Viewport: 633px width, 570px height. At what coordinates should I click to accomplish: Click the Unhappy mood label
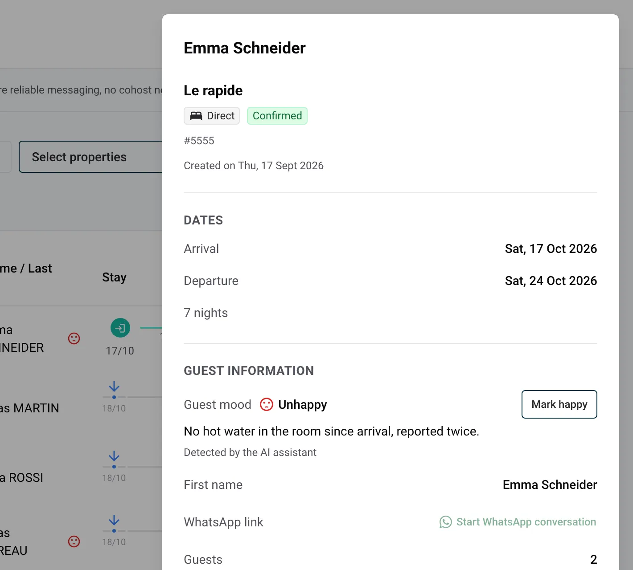pyautogui.click(x=303, y=404)
